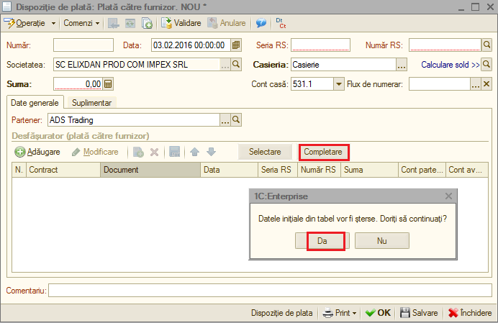This screenshot has width=498, height=323.
Task: Click the Calculare sold link
Action: (450, 65)
